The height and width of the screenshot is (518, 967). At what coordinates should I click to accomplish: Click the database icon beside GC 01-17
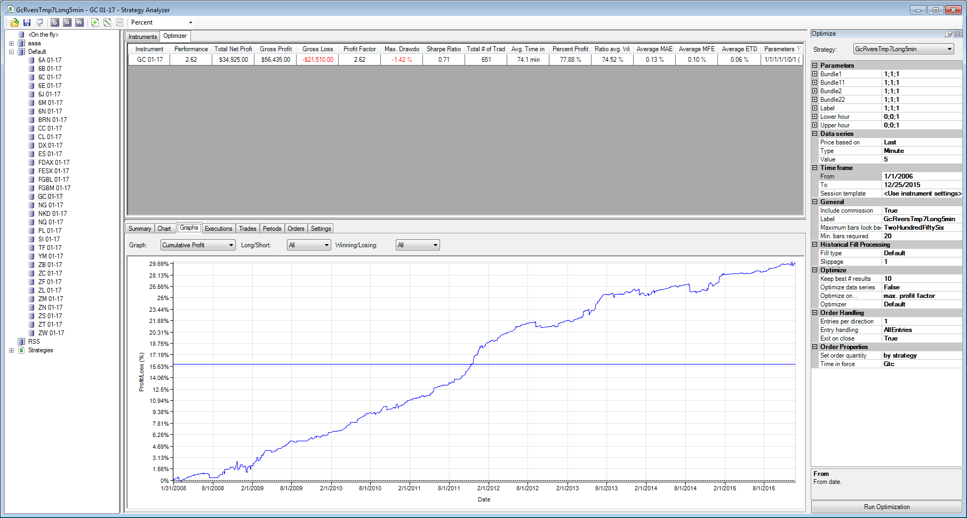pos(31,197)
